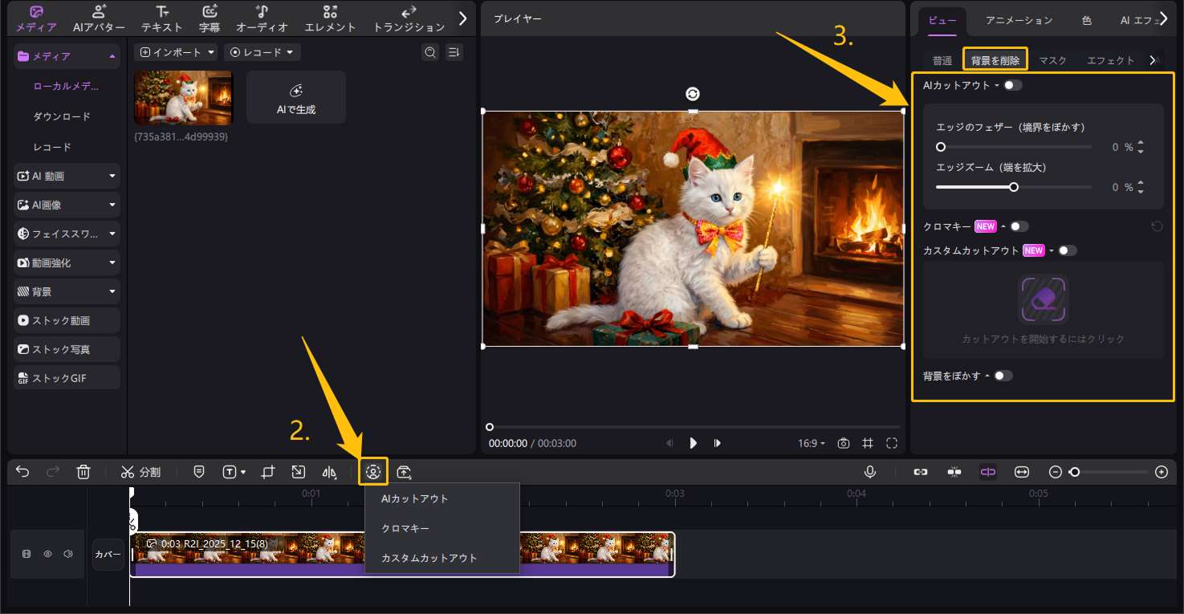The height and width of the screenshot is (614, 1184).
Task: Open the インポート dropdown
Action: (177, 52)
